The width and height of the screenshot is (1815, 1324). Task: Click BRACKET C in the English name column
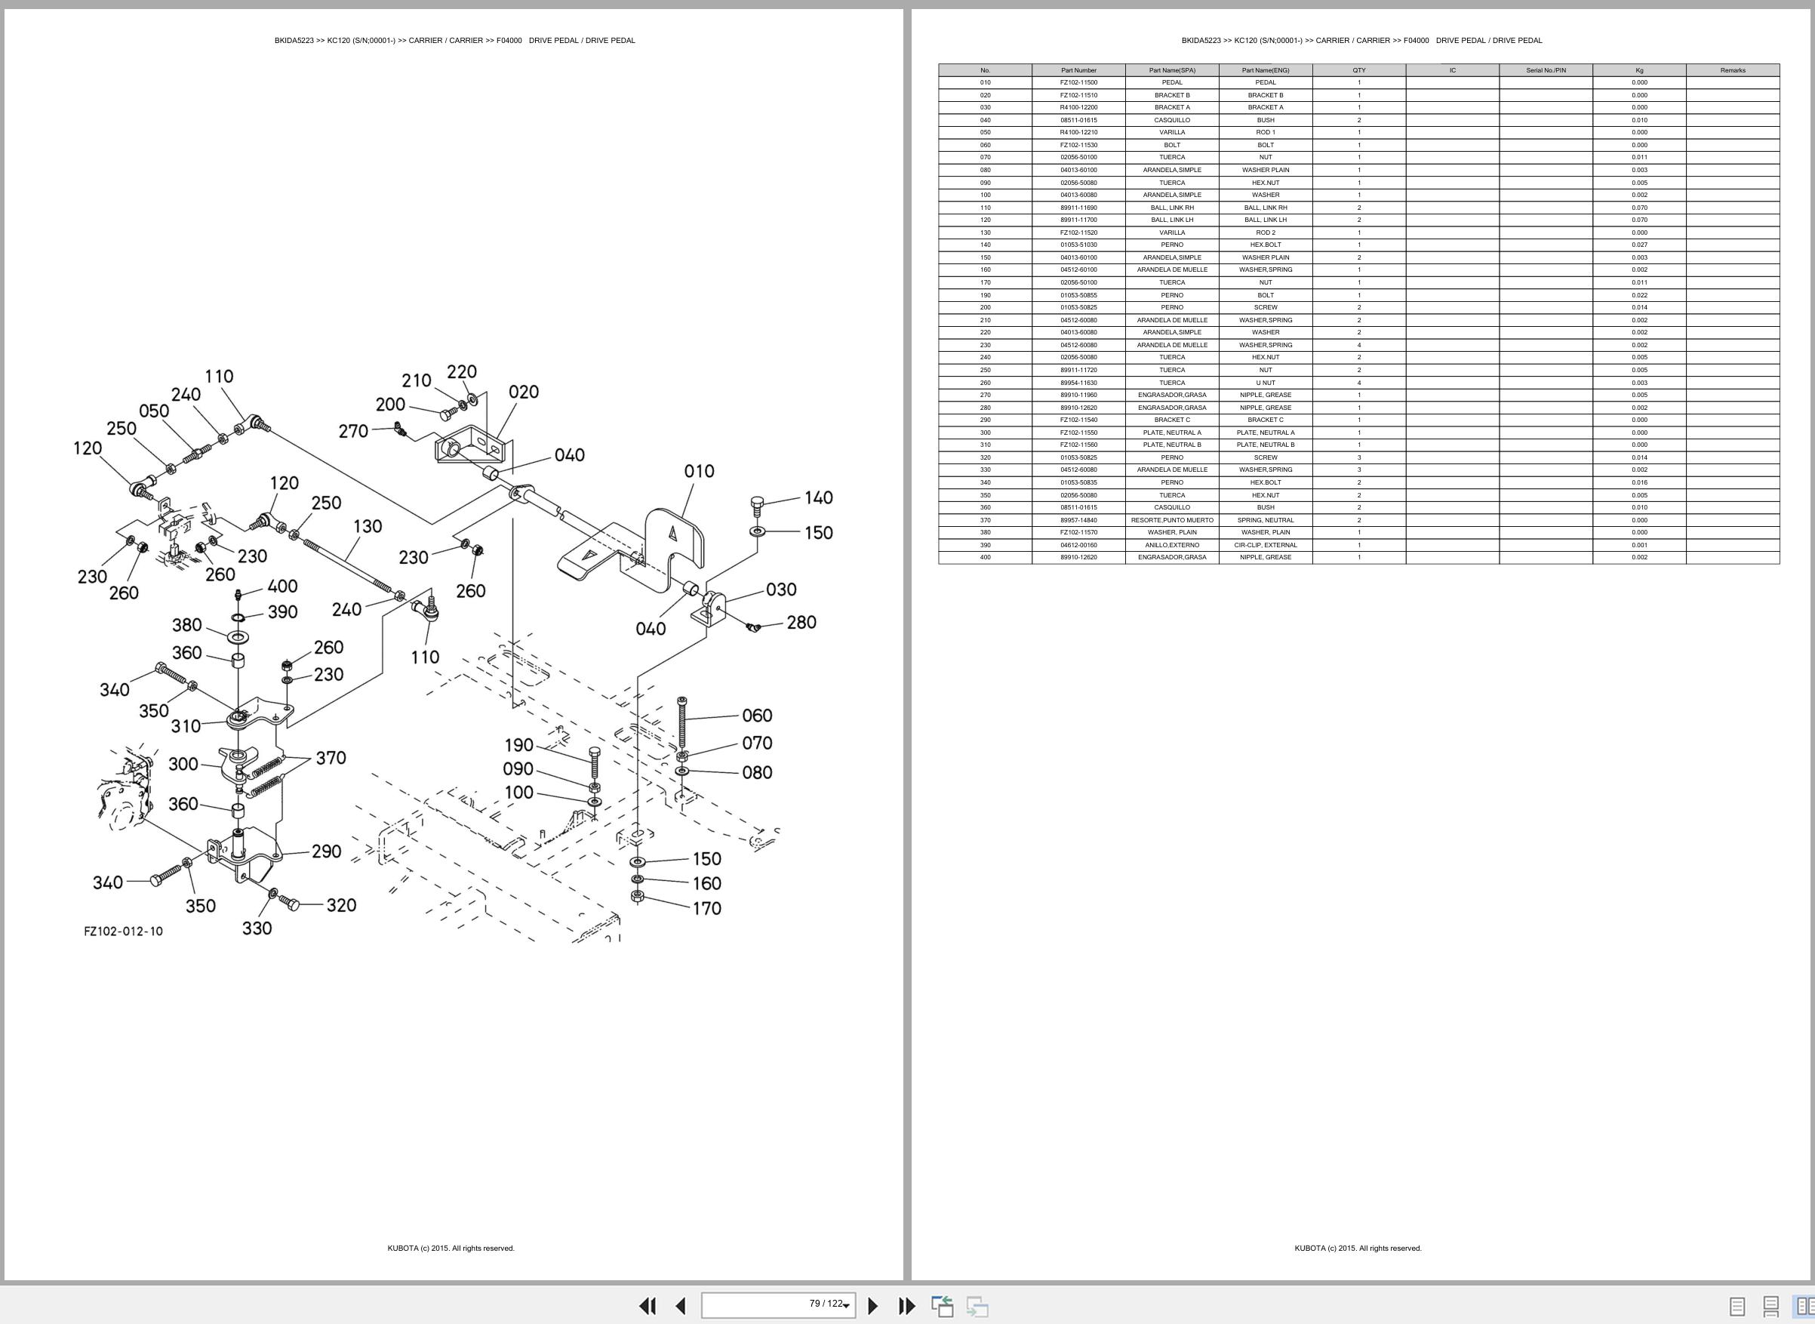point(1266,420)
